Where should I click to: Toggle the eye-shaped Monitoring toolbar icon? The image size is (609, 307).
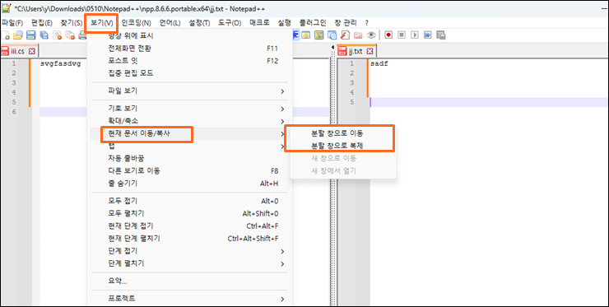tap(371, 35)
